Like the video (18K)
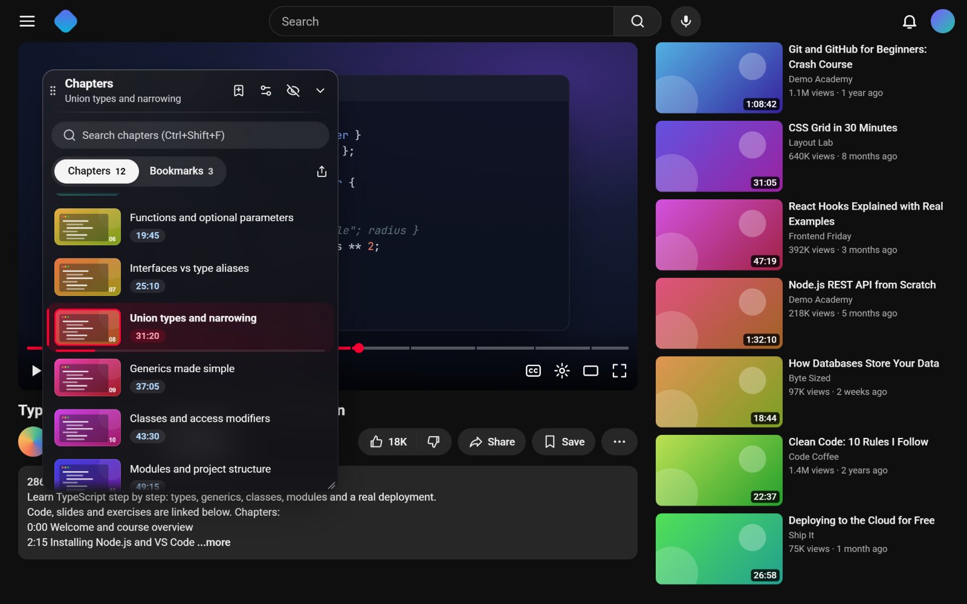 coord(389,442)
